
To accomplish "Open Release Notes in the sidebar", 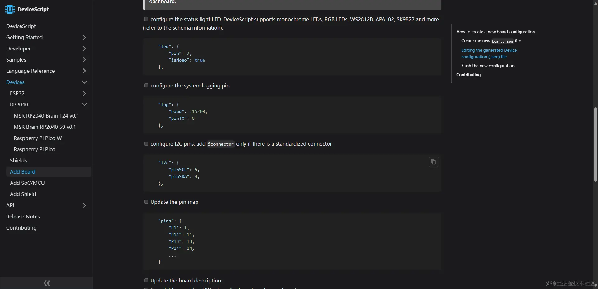I will (x=23, y=217).
